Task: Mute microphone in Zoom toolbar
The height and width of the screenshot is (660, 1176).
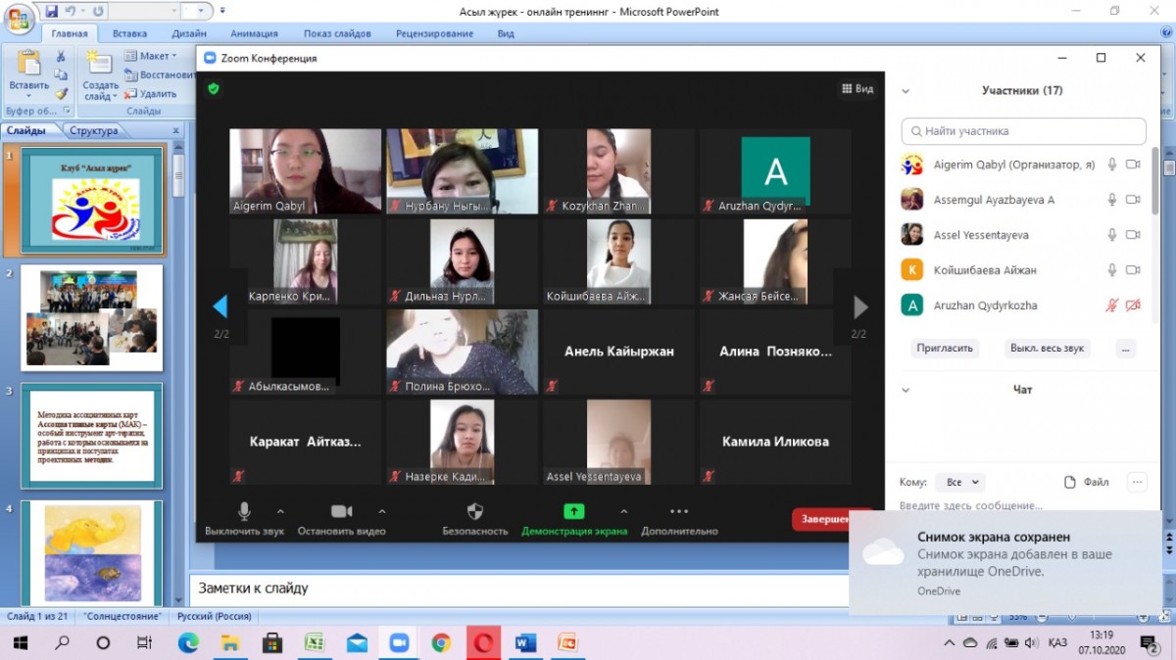Action: tap(244, 511)
